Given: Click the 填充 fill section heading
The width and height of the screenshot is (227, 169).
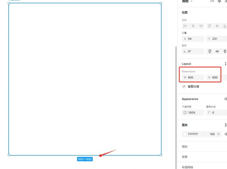Looking at the screenshot, I should [x=185, y=125].
